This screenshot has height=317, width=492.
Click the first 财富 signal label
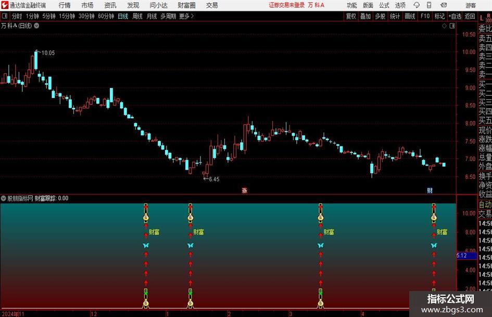click(x=154, y=232)
